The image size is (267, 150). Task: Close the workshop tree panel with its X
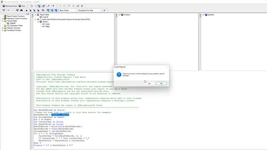pos(28,14)
